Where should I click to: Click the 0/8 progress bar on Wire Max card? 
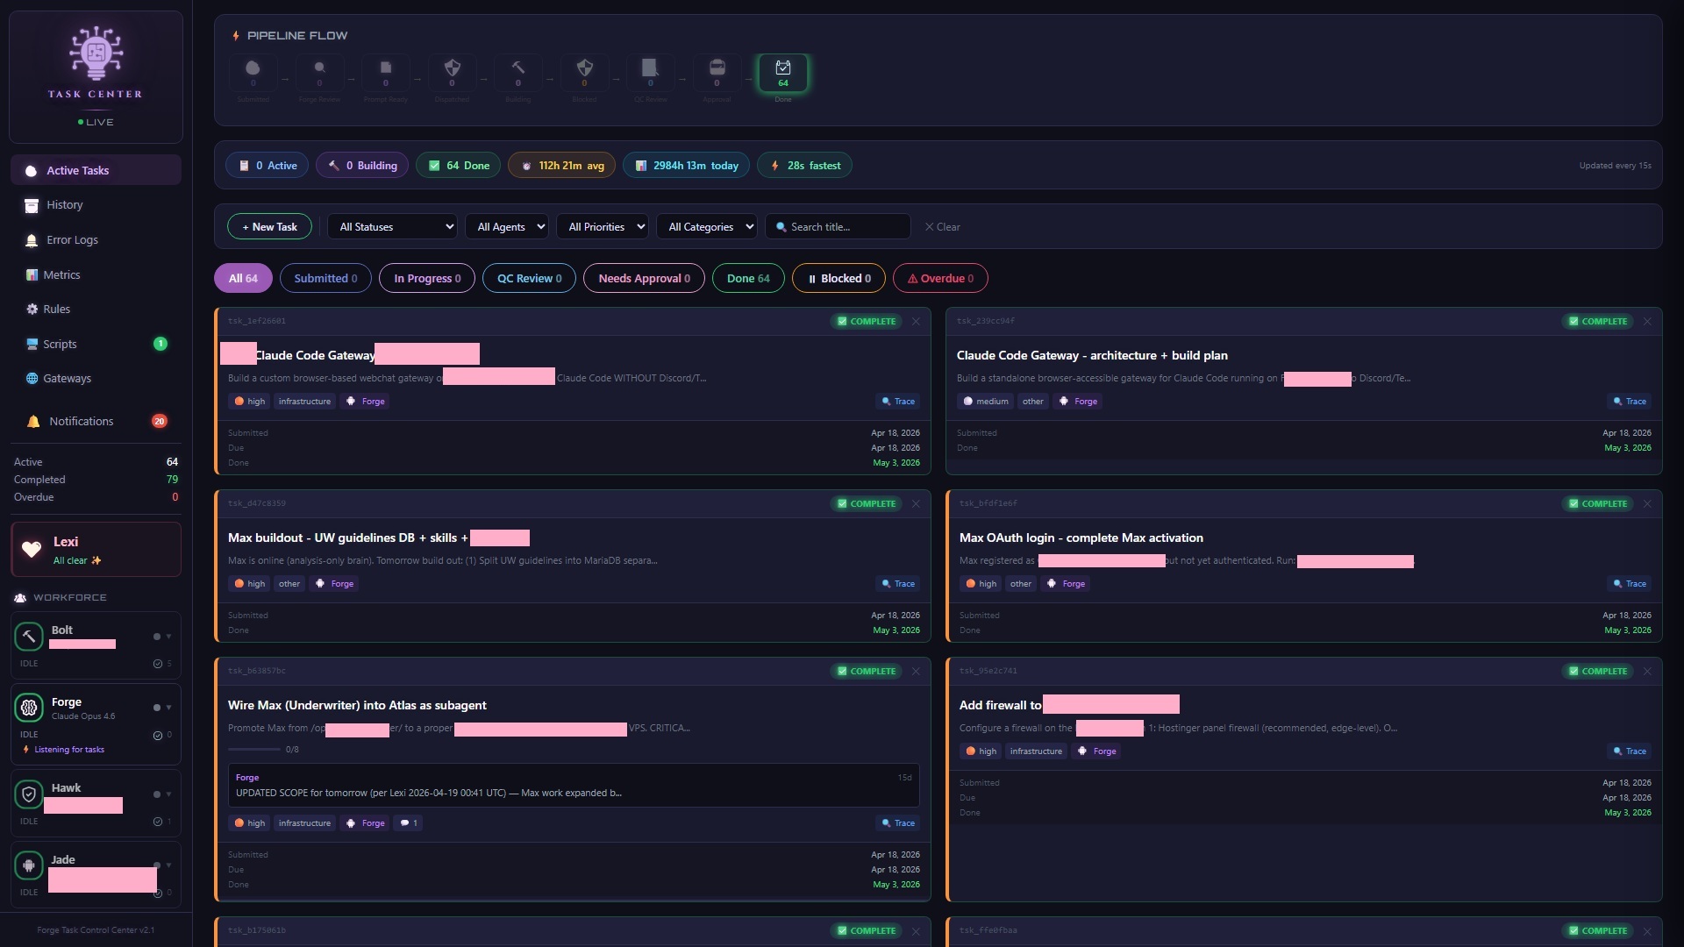point(255,750)
